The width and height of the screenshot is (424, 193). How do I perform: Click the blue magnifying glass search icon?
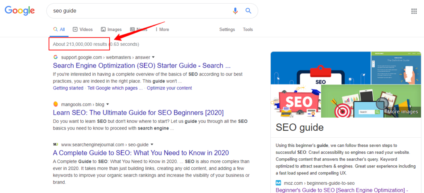(x=248, y=11)
